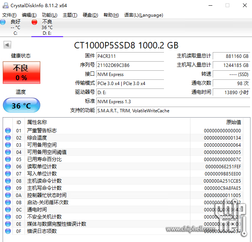Click the interface field NVM Express
Viewport: 252px width, 242px height.
(130, 74)
